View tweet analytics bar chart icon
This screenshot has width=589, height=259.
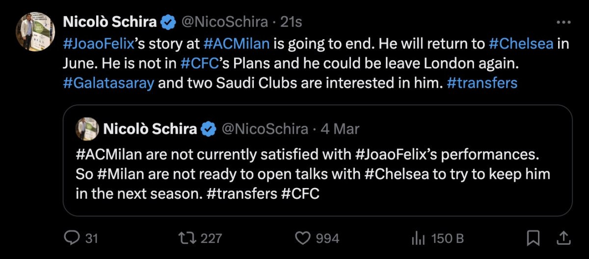coord(417,238)
